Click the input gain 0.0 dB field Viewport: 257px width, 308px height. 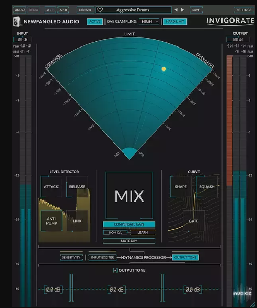[22, 39]
